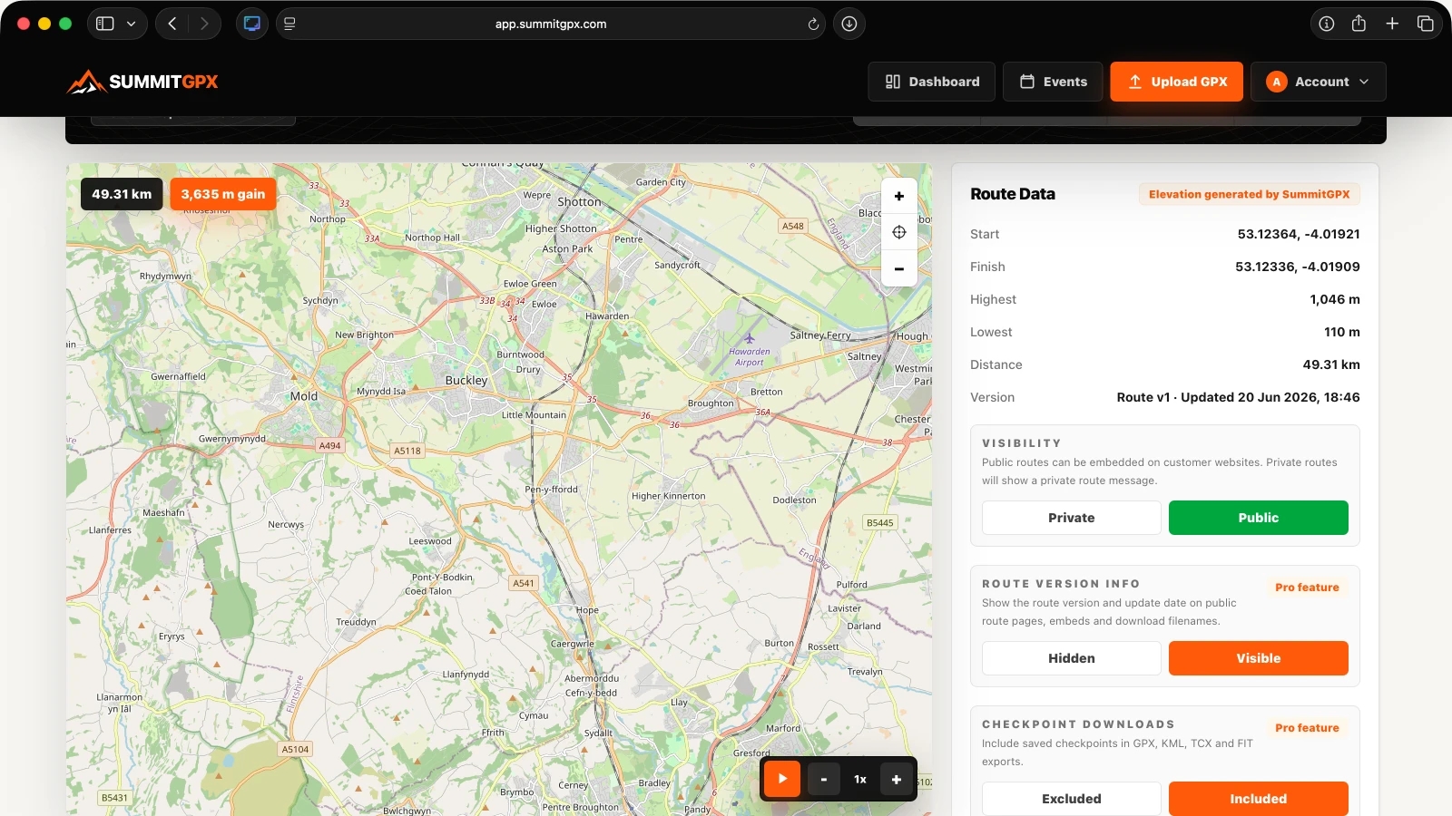Click the SummitGPX logo
This screenshot has width=1452, height=816.
point(142,82)
